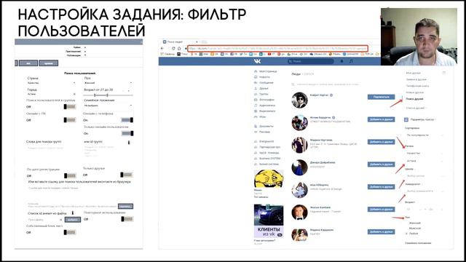Select Поиск друзей in the right menu
466x262 pixels.
[x=414, y=99]
